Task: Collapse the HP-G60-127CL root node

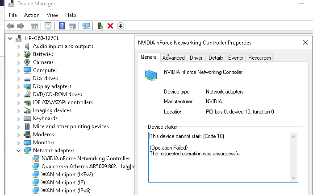Action: [x=10, y=38]
